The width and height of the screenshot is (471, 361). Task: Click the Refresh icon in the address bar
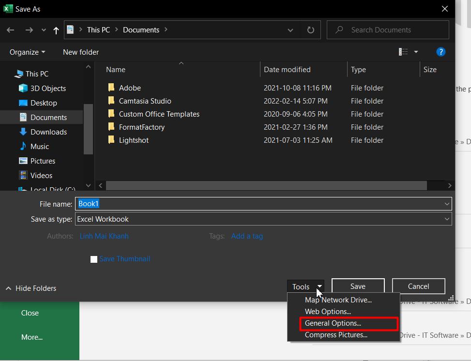click(310, 30)
